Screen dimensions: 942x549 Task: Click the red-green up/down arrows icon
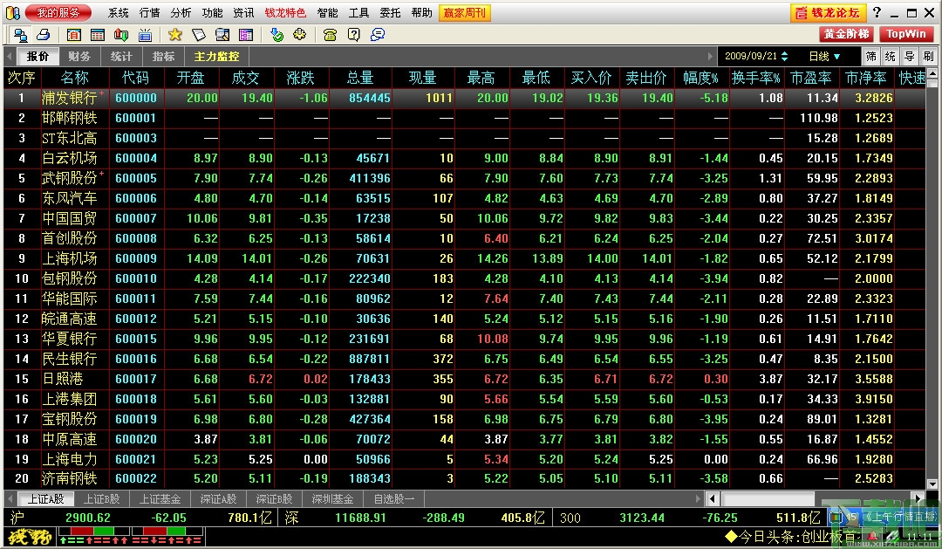(121, 35)
